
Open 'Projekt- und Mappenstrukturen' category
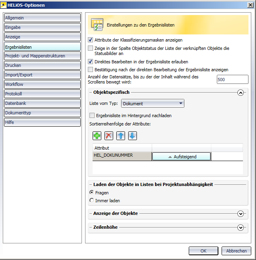42,56
